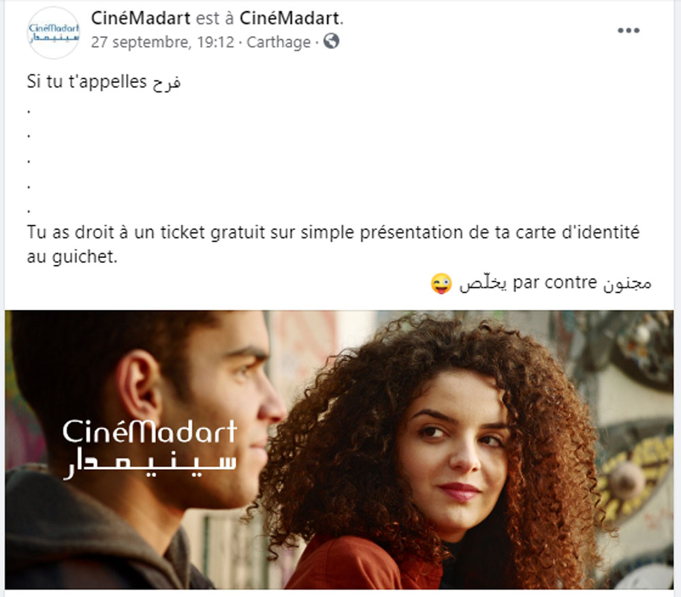
Task: Click the Arabic name فرح in first line
Action: coord(166,82)
